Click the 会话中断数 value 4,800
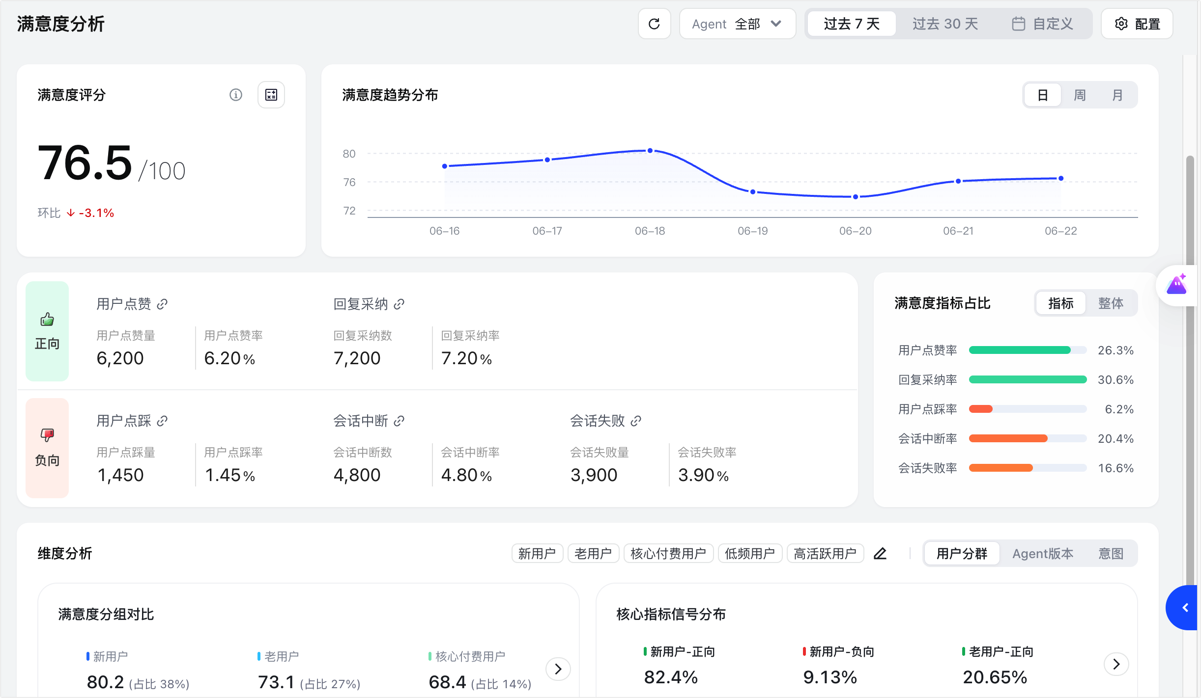Image resolution: width=1201 pixels, height=698 pixels. [357, 475]
